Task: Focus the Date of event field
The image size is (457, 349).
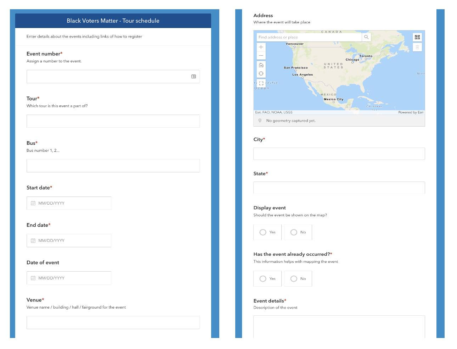Action: coord(69,278)
